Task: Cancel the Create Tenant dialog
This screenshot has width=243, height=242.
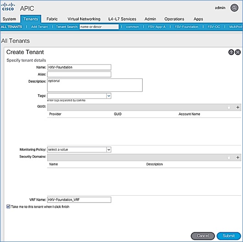Action: click(203, 236)
